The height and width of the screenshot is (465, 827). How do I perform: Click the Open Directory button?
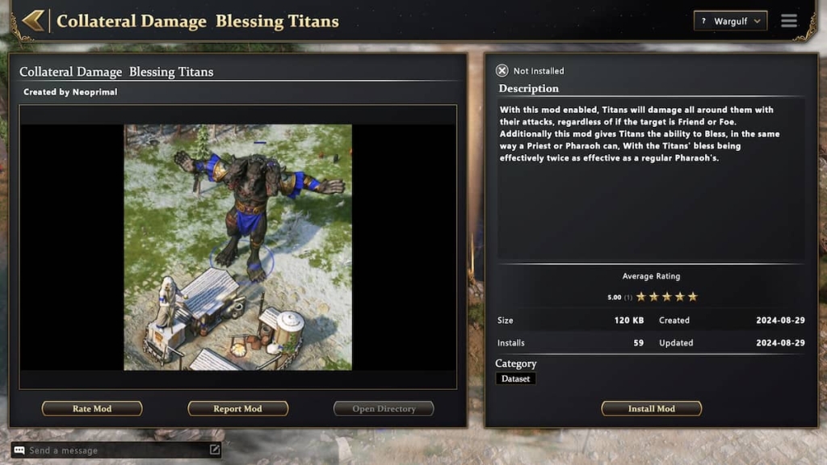pyautogui.click(x=384, y=408)
